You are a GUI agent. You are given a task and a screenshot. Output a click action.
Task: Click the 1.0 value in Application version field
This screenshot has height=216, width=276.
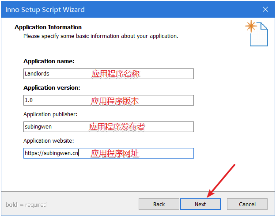(x=29, y=100)
